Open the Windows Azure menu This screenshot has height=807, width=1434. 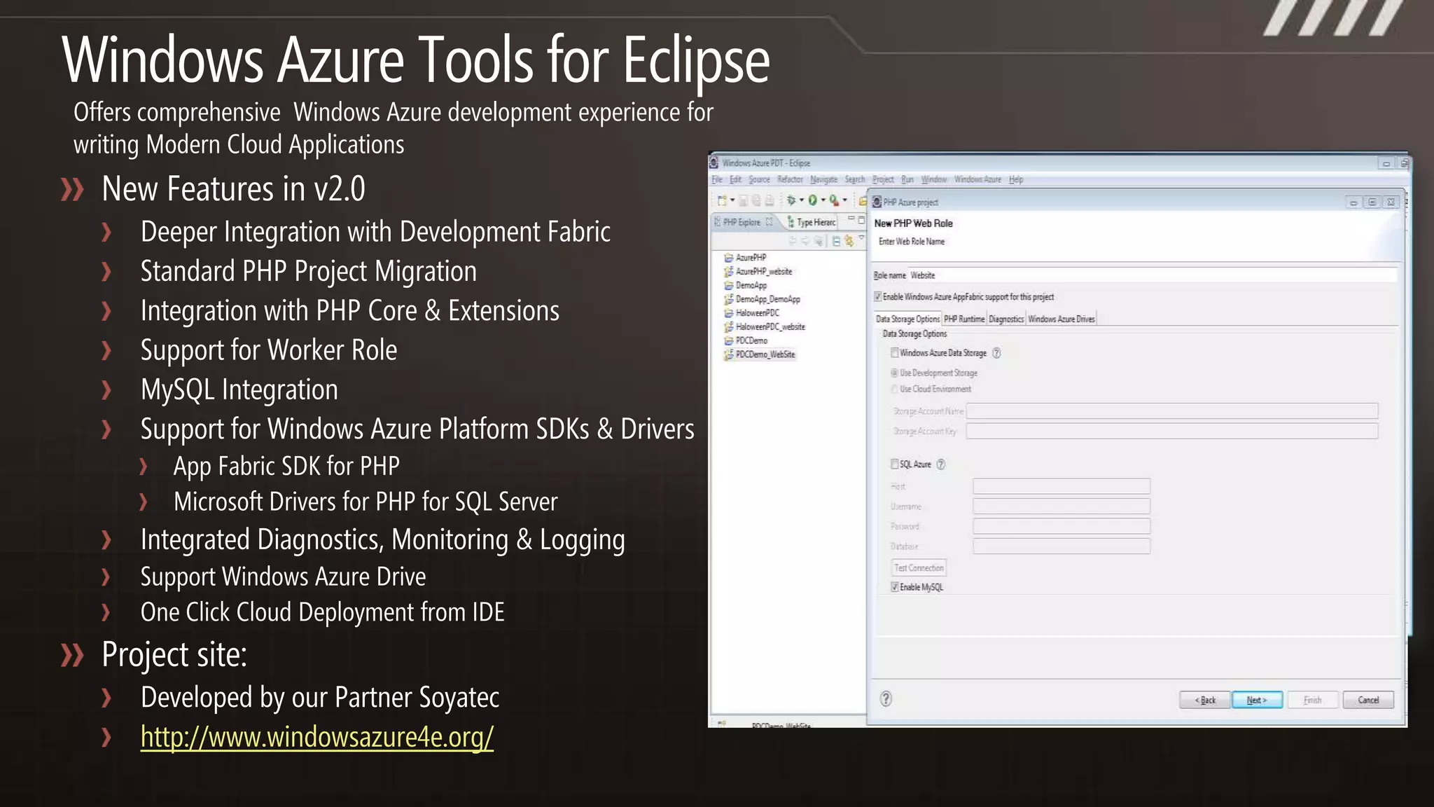977,180
